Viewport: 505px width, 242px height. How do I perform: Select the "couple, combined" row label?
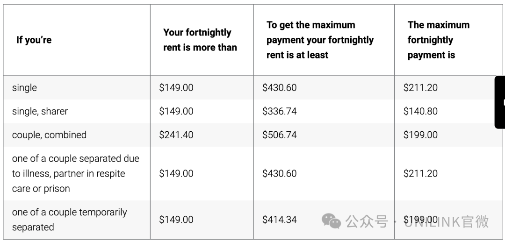pyautogui.click(x=49, y=135)
